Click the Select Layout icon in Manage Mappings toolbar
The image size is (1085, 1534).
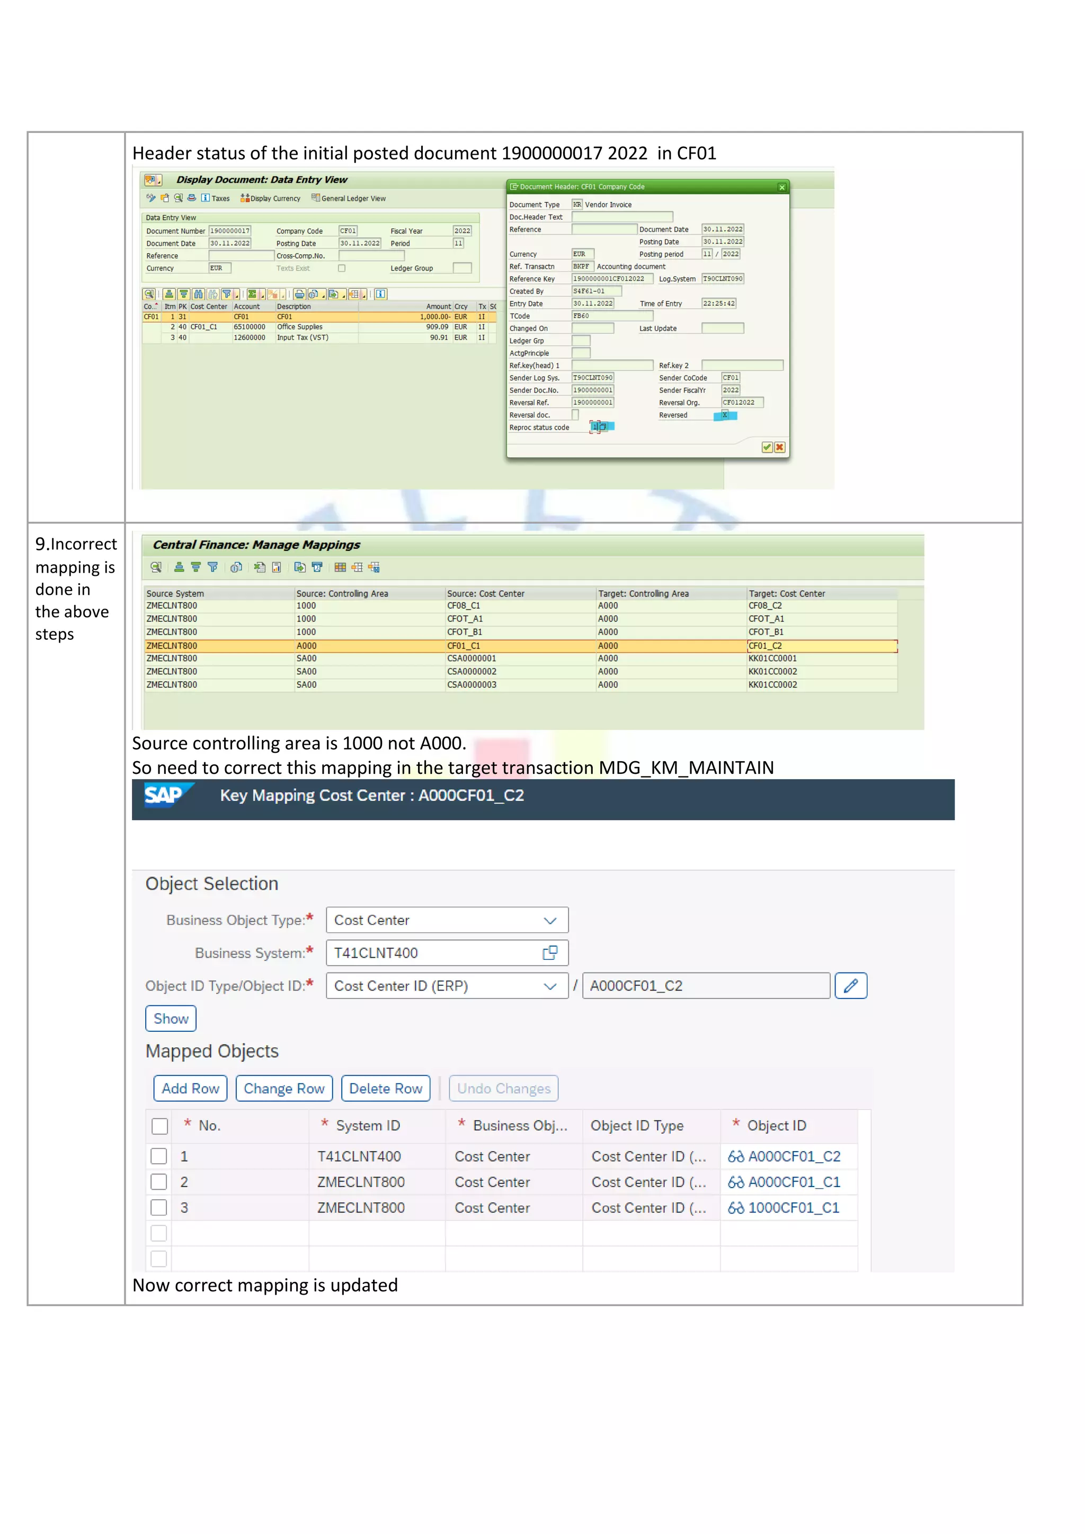coord(358,567)
